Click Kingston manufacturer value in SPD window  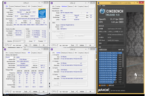coord(23,63)
